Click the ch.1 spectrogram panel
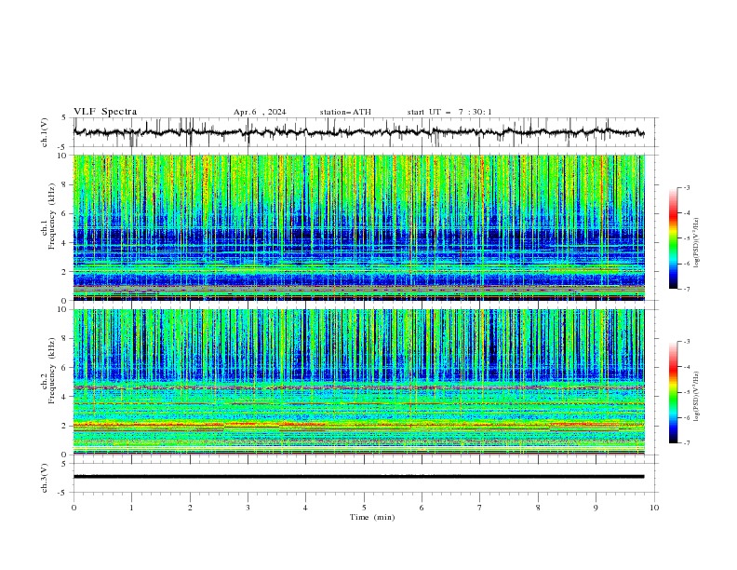The height and width of the screenshot is (570, 737). click(358, 227)
